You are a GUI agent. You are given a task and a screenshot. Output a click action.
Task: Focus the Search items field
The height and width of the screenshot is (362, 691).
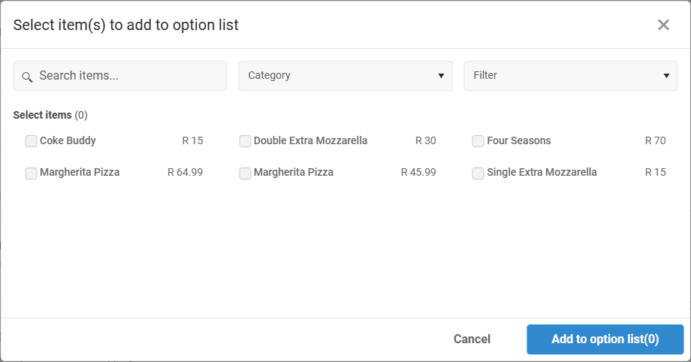(x=128, y=76)
